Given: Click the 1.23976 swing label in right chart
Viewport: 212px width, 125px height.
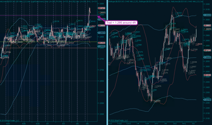Looking at the screenshot, I should click(158, 86).
